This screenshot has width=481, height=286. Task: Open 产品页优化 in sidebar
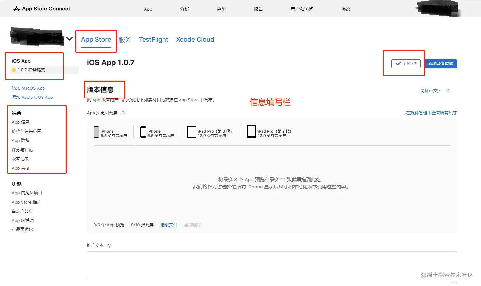[22, 230]
